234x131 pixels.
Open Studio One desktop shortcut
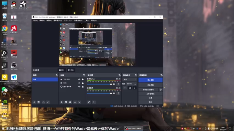point(23,6)
